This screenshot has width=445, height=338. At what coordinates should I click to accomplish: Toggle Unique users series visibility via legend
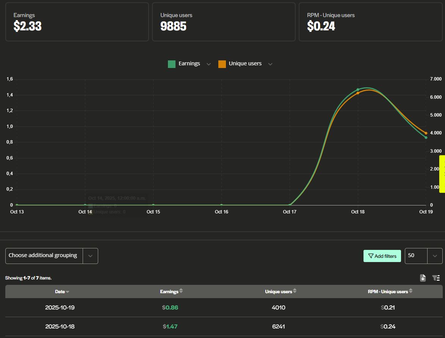coord(245,63)
